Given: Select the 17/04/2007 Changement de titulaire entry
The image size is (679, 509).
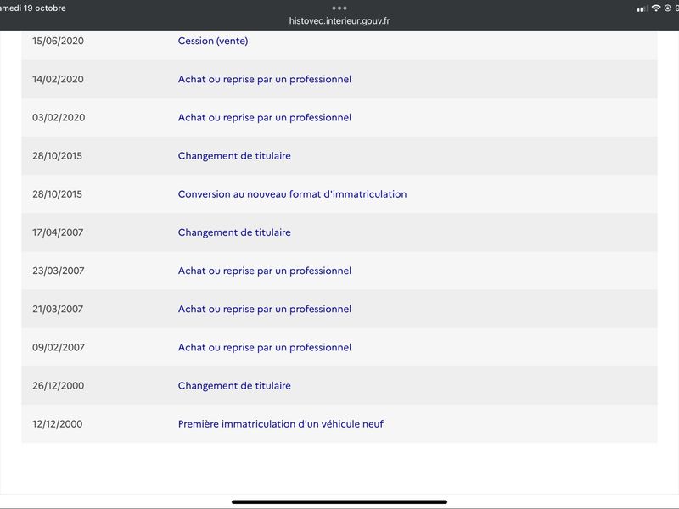Looking at the screenshot, I should (339, 232).
